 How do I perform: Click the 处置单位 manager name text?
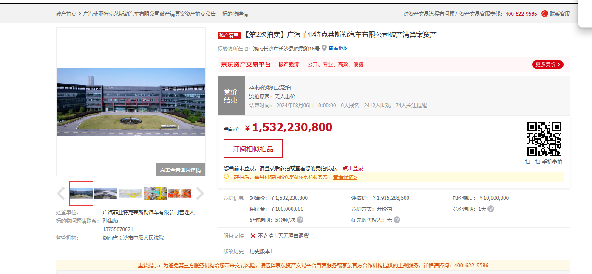148,212
